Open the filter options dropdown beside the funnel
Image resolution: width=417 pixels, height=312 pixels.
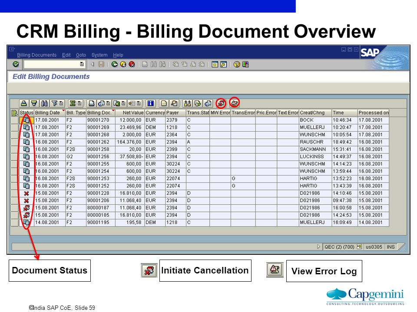point(61,103)
